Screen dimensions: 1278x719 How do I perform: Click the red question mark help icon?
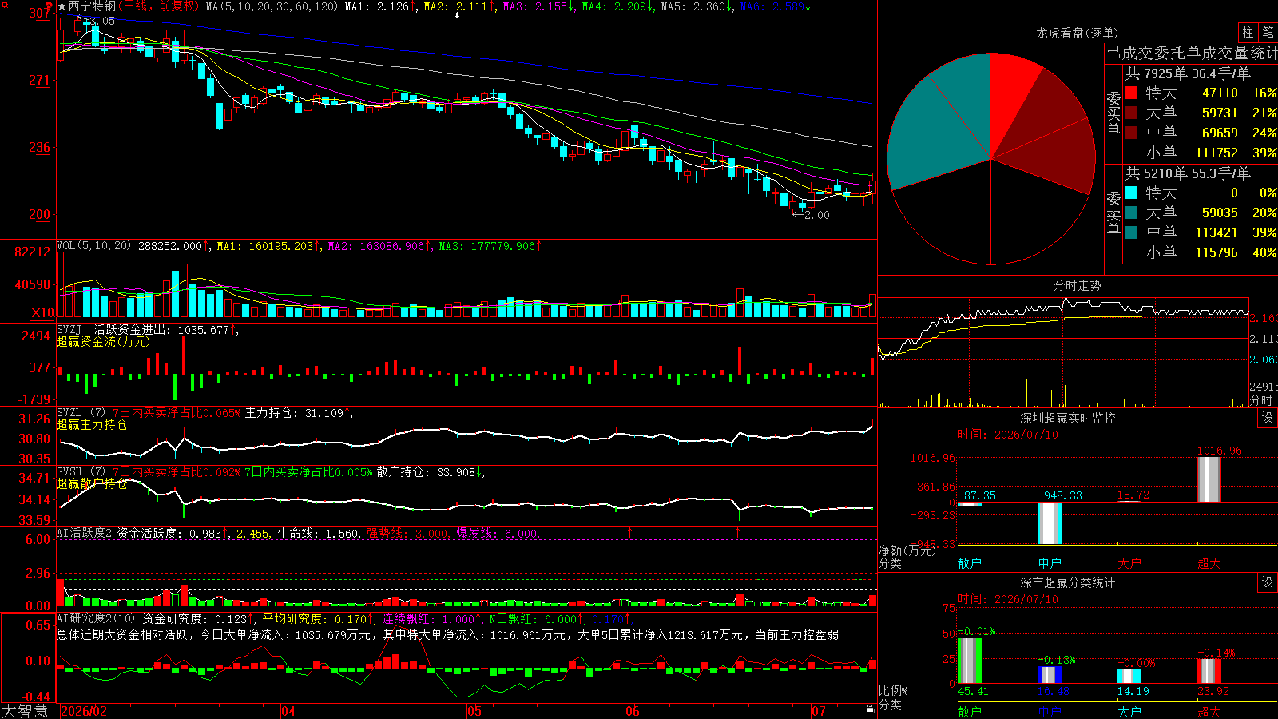tap(50, 7)
